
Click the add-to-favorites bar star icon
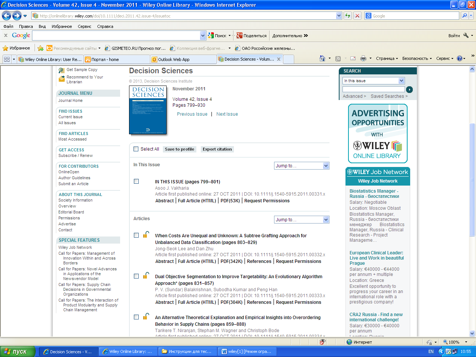click(x=41, y=48)
